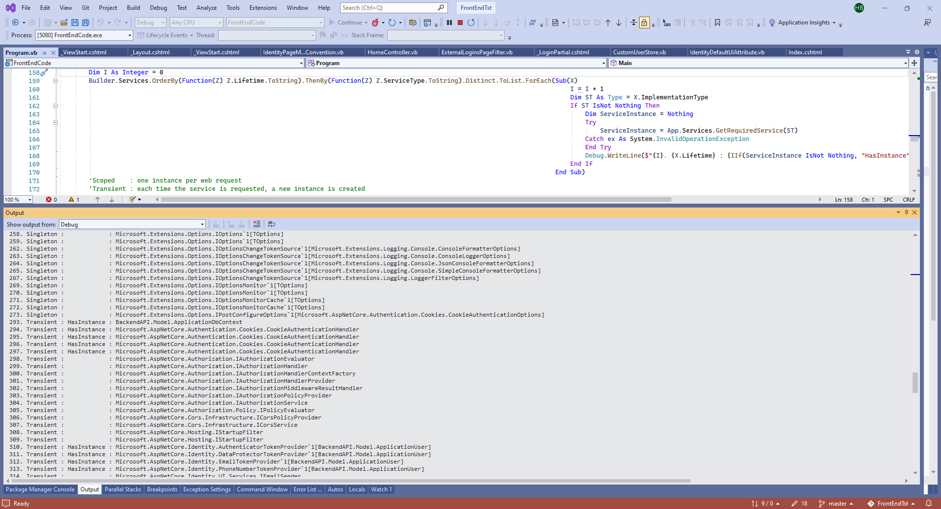Screen dimensions: 941x509
Task: Toggle word wrap in Output window
Action: pyautogui.click(x=272, y=224)
